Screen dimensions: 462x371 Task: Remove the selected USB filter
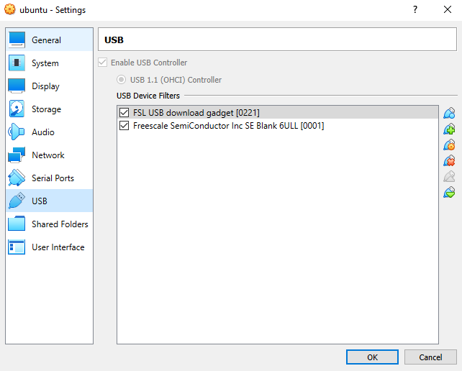pyautogui.click(x=450, y=160)
